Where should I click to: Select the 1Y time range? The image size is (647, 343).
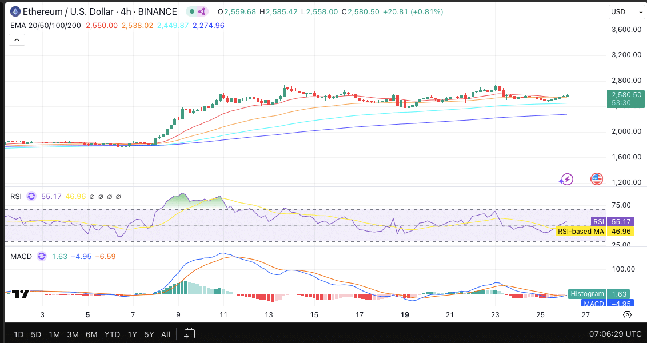pos(133,334)
